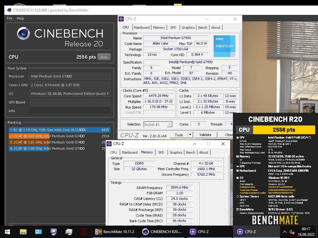This screenshot has height=238, width=318.
Task: Open the Help menu in Cinebench
Action: click(20, 18)
